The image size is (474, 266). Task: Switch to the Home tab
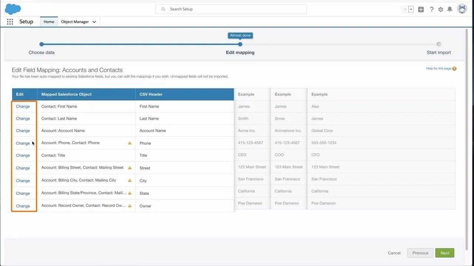tap(49, 22)
